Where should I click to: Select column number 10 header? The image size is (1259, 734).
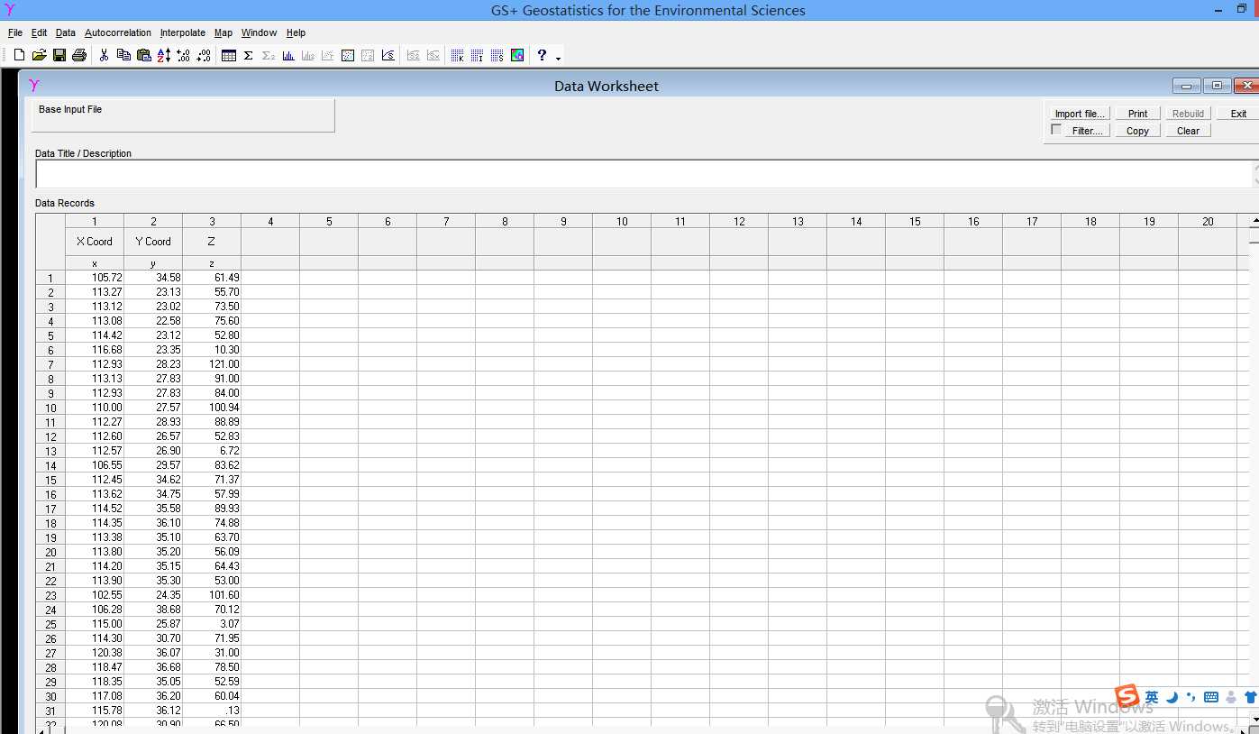click(622, 221)
